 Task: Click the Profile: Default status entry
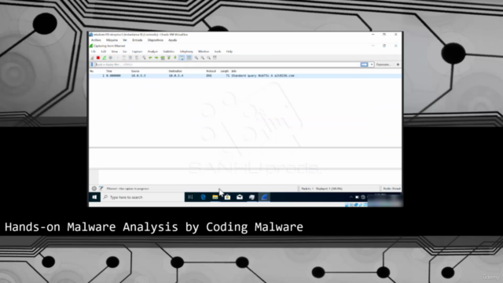(391, 189)
